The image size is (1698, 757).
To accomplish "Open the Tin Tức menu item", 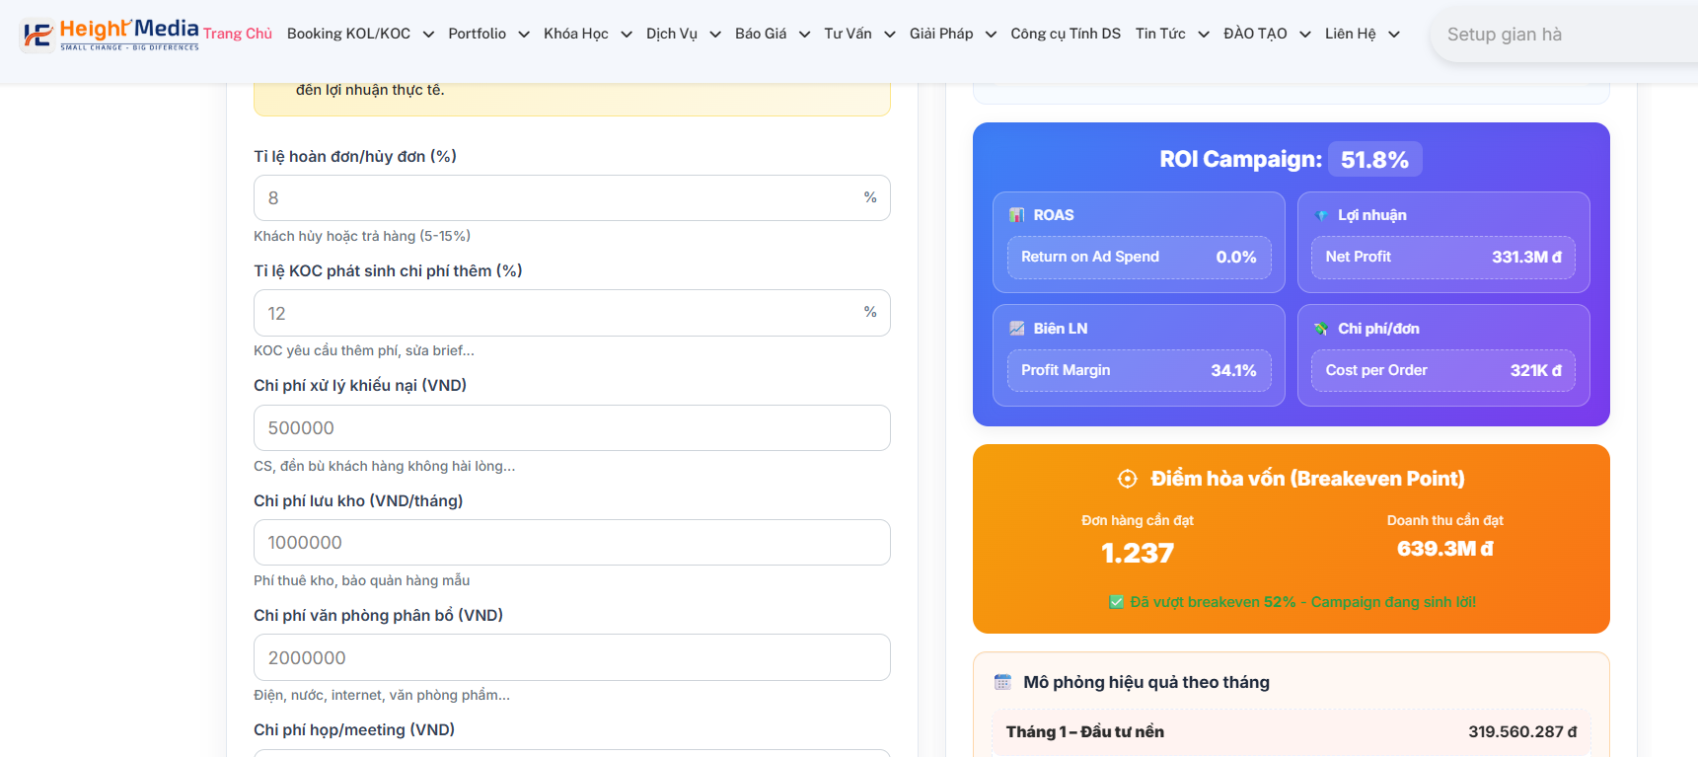I will point(1160,34).
